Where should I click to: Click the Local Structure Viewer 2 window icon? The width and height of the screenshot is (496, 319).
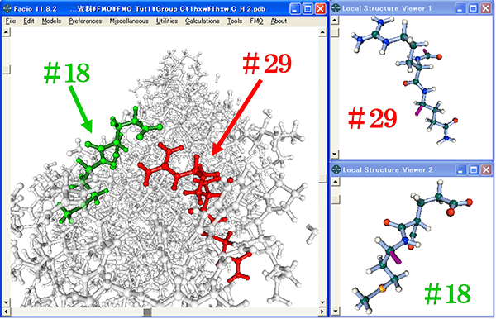(x=336, y=169)
